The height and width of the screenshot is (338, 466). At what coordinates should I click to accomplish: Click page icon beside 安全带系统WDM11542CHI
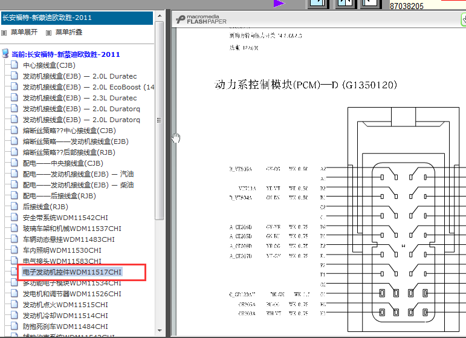tap(15, 217)
